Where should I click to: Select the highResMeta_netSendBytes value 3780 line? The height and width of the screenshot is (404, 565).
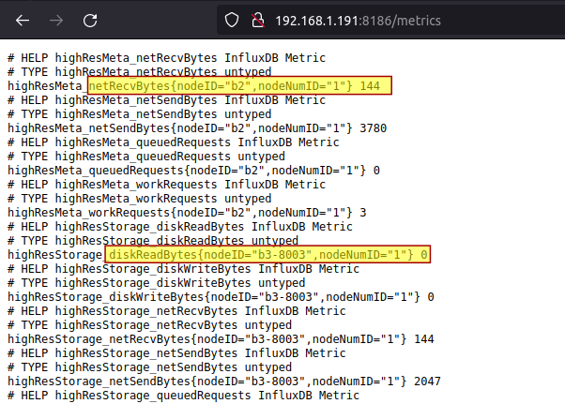197,128
